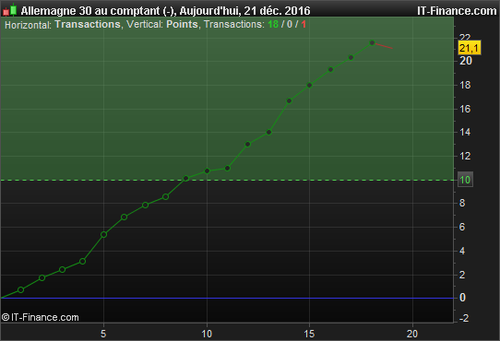Click the x-axis label '10'

[207, 334]
